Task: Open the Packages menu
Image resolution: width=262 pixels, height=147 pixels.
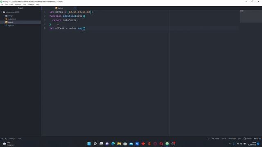Action: (31, 4)
